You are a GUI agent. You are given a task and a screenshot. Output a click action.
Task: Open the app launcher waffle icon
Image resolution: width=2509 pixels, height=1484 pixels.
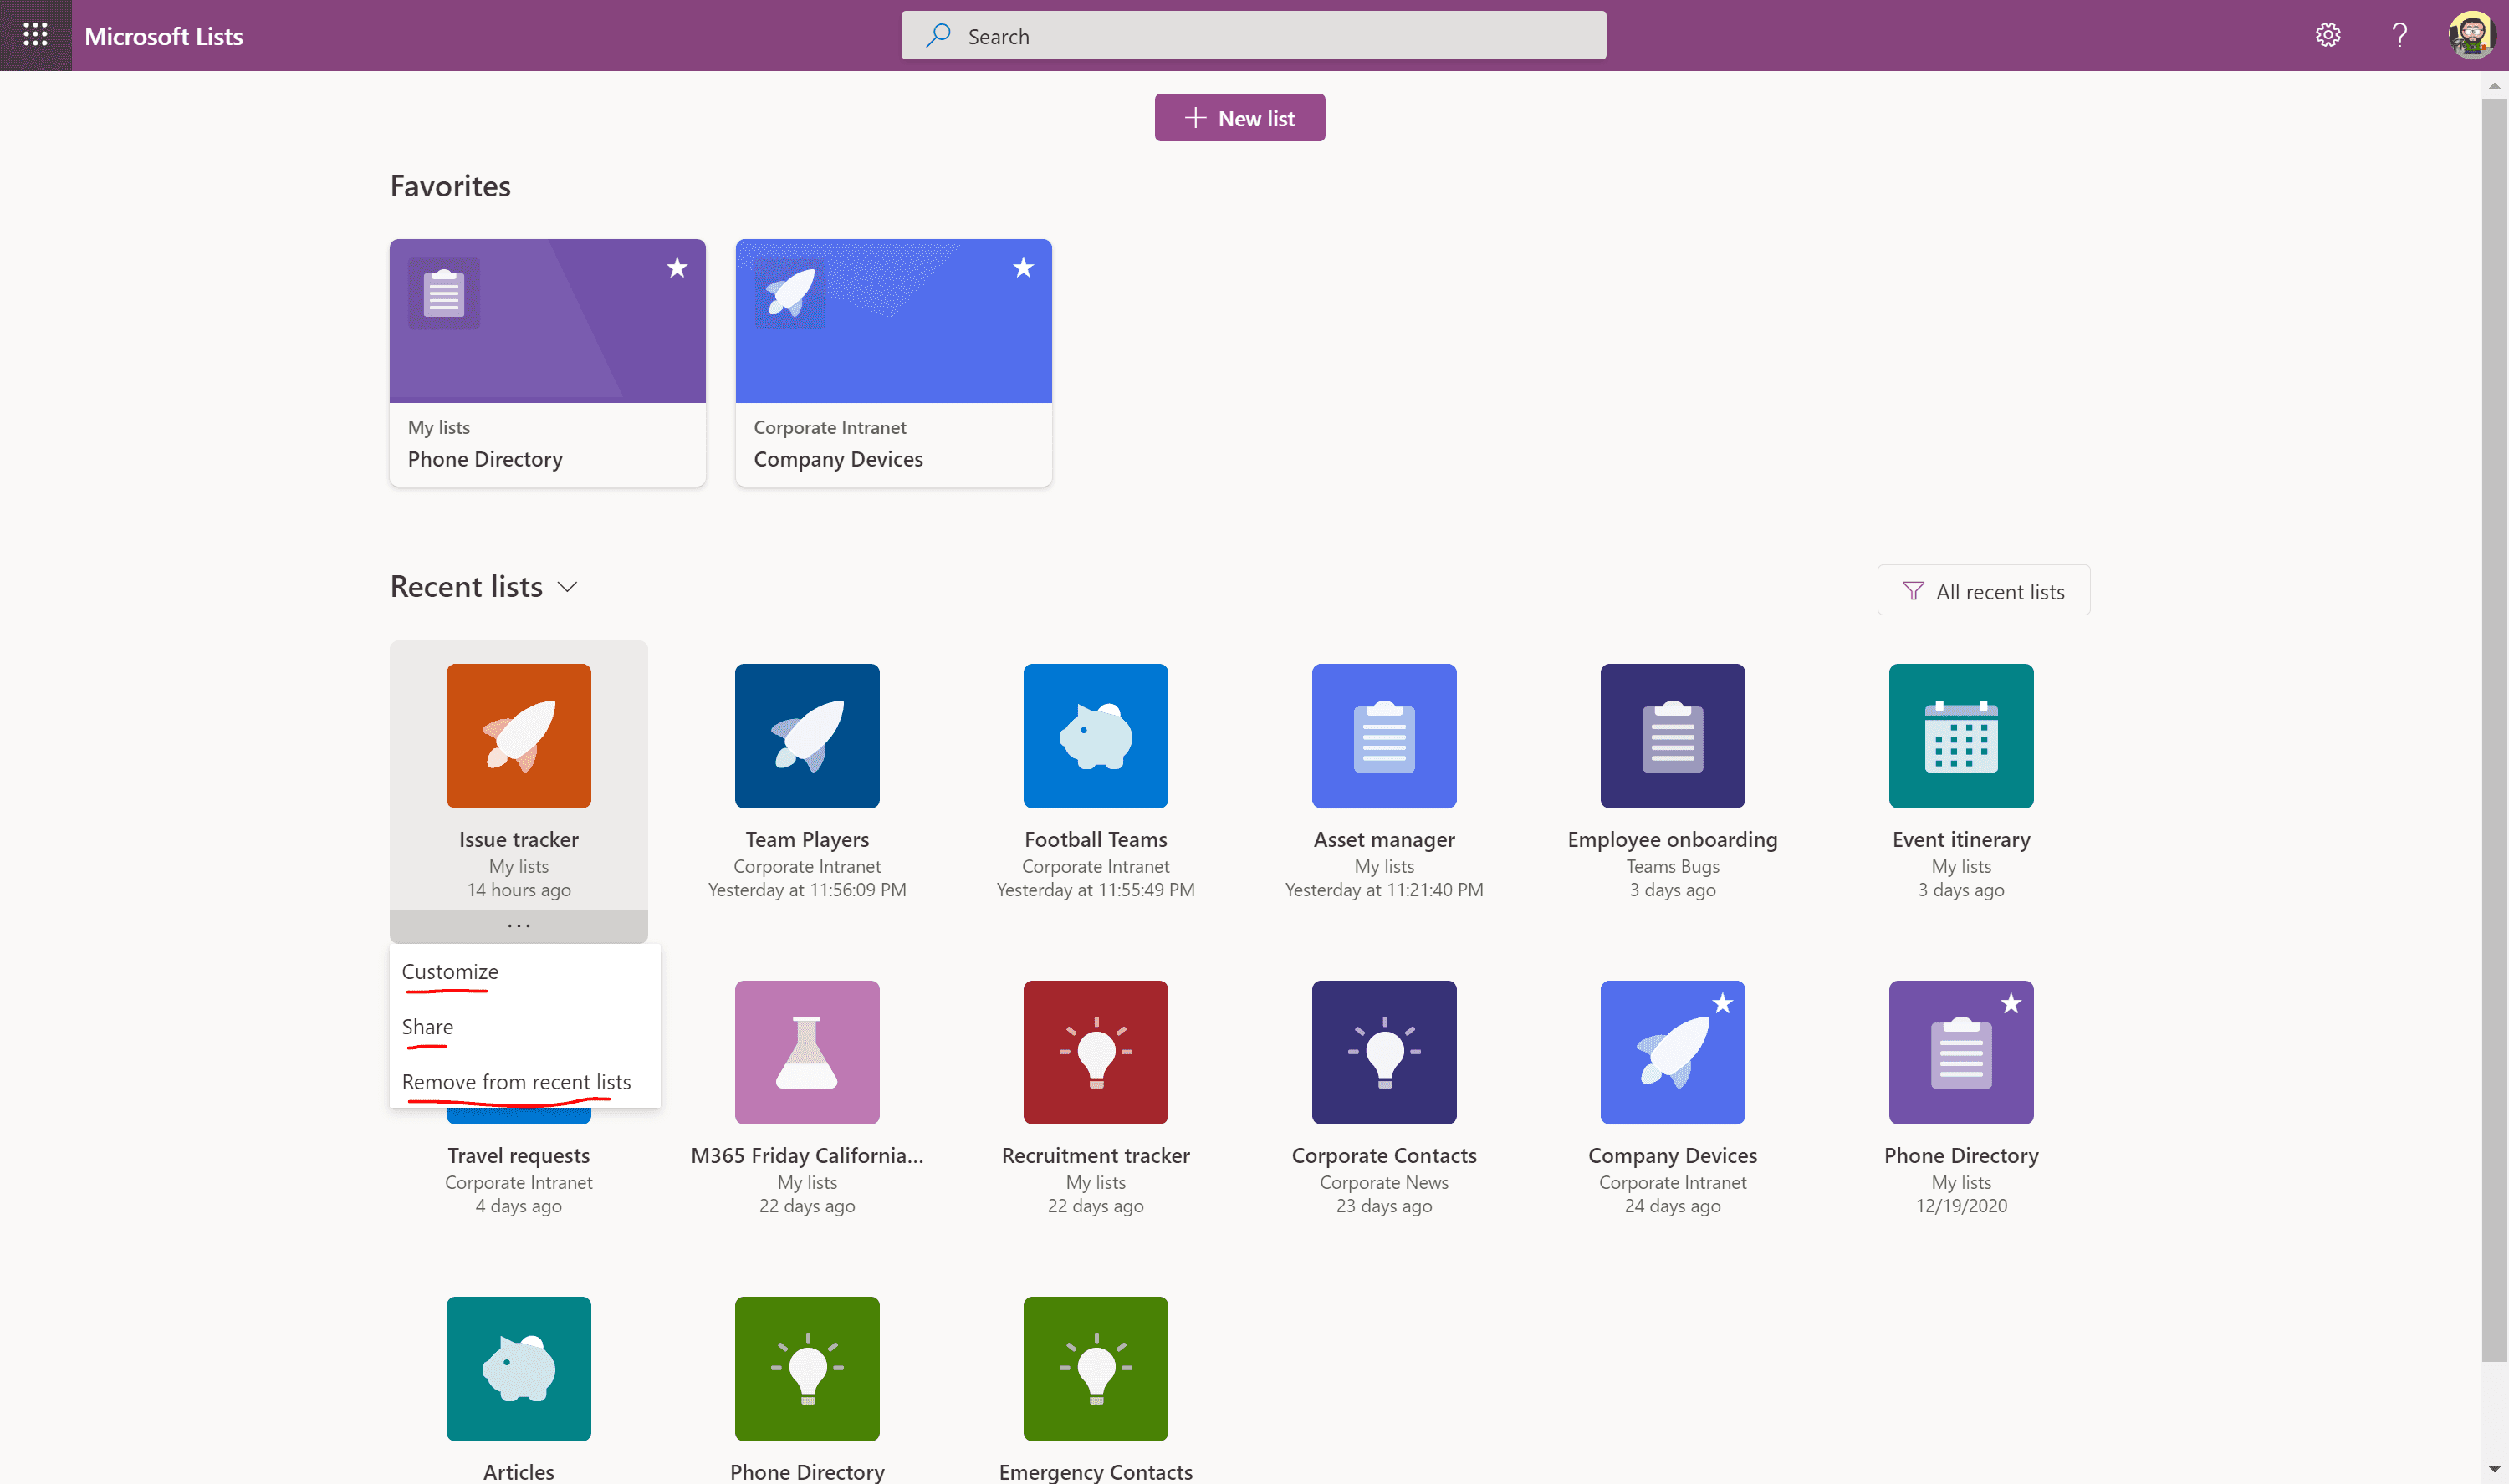tap(35, 35)
